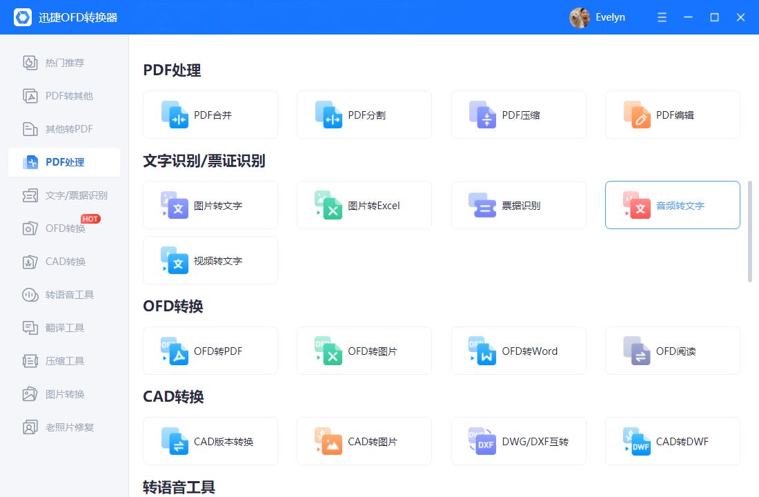The width and height of the screenshot is (759, 497).
Task: Open the 视频转文字 video-to-text tool
Action: 210,260
